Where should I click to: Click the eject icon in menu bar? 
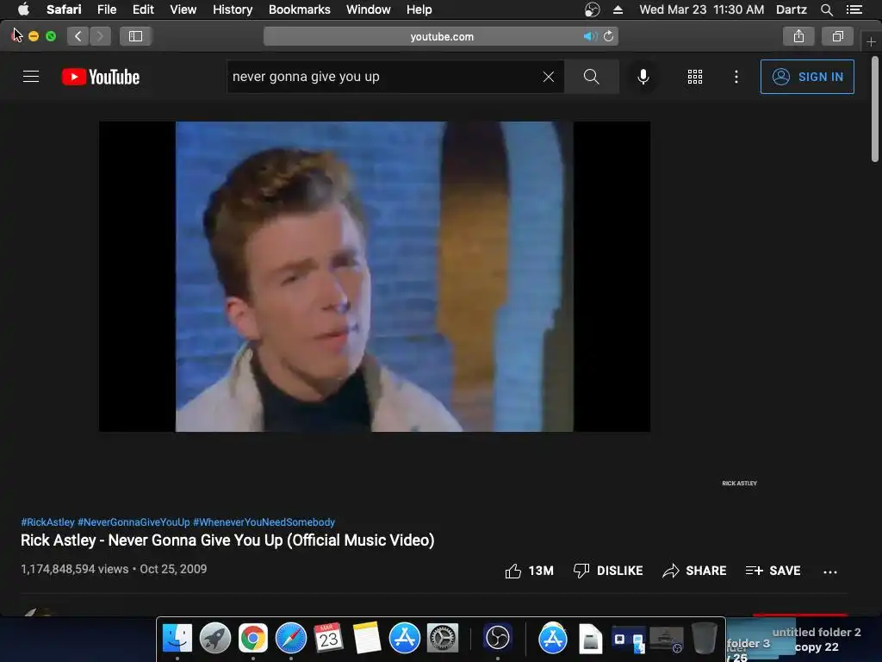(x=618, y=9)
